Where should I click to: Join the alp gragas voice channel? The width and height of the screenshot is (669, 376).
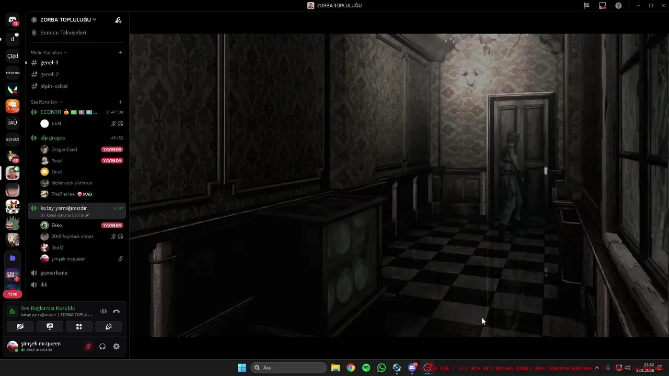pos(77,138)
